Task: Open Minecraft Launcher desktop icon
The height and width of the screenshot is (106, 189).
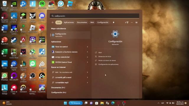Action: 23,17
